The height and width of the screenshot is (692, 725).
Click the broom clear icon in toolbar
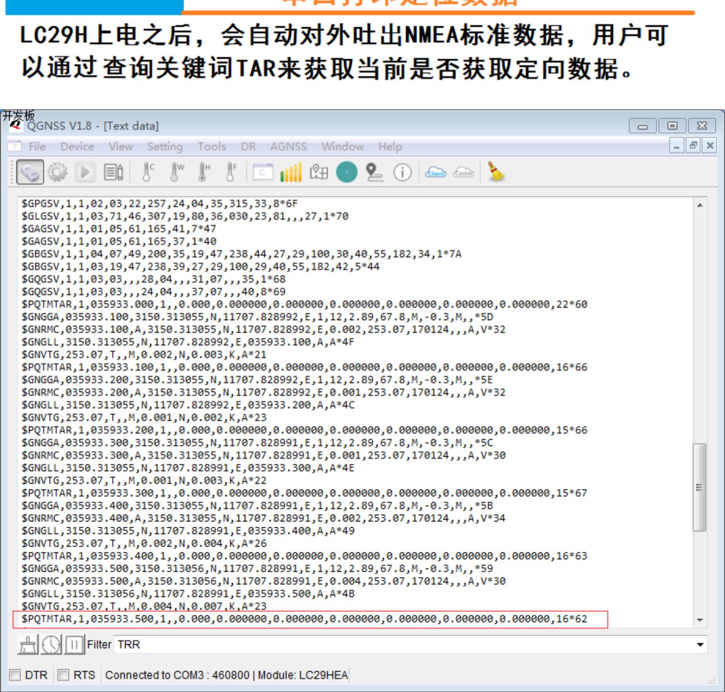point(496,172)
